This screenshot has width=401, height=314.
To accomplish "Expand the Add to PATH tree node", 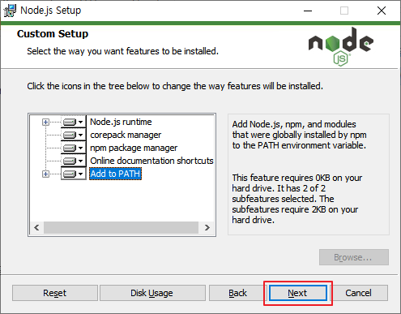I will (x=45, y=174).
